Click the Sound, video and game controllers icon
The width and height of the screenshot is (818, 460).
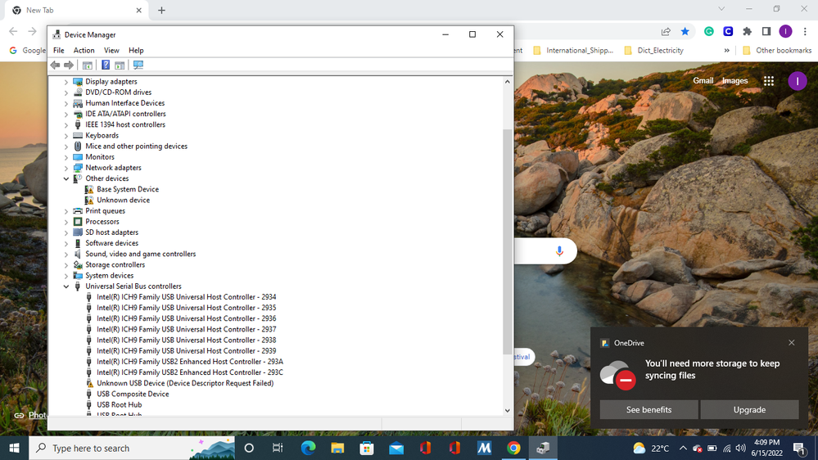click(78, 254)
